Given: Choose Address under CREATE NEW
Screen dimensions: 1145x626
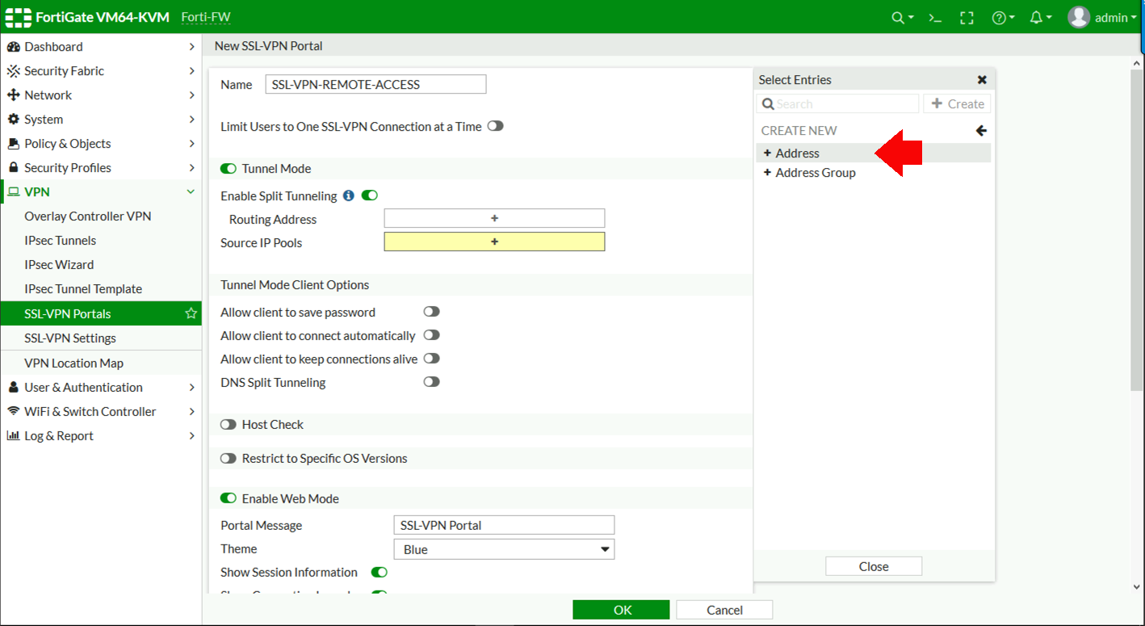Looking at the screenshot, I should [874, 153].
